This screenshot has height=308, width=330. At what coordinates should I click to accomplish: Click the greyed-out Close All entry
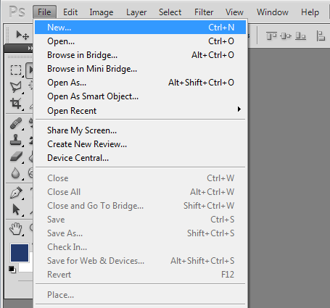(x=141, y=192)
